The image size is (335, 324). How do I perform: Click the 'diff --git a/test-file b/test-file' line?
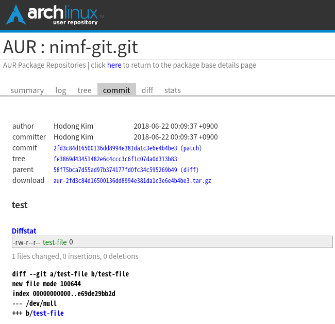click(71, 274)
